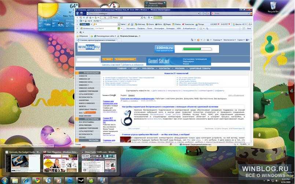The image size is (295, 184).
Task: Select the open IE page tab
Action: pyautogui.click(x=96, y=40)
